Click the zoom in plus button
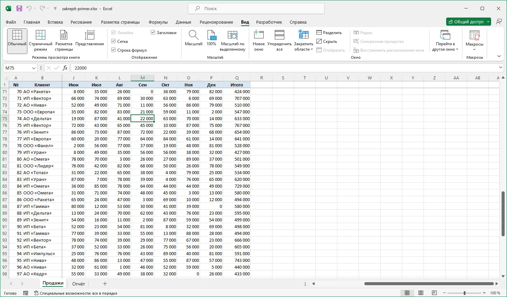507x297 pixels. tap(484, 293)
